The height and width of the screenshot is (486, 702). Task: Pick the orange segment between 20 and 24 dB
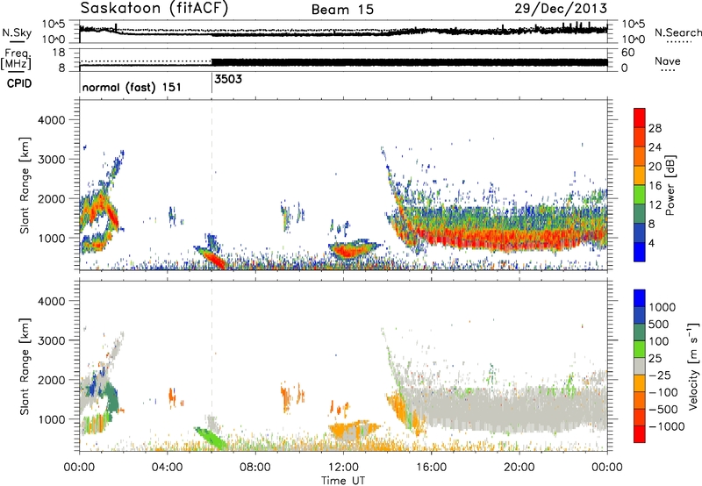click(x=640, y=157)
